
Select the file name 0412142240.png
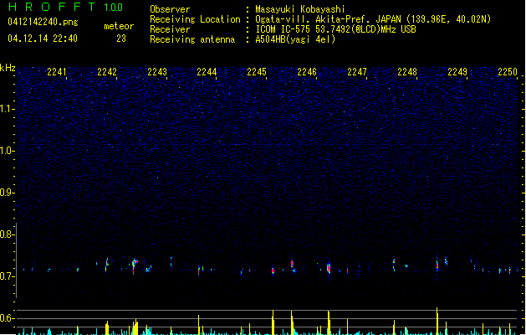43,22
